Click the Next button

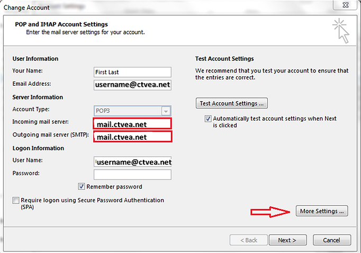click(287, 240)
